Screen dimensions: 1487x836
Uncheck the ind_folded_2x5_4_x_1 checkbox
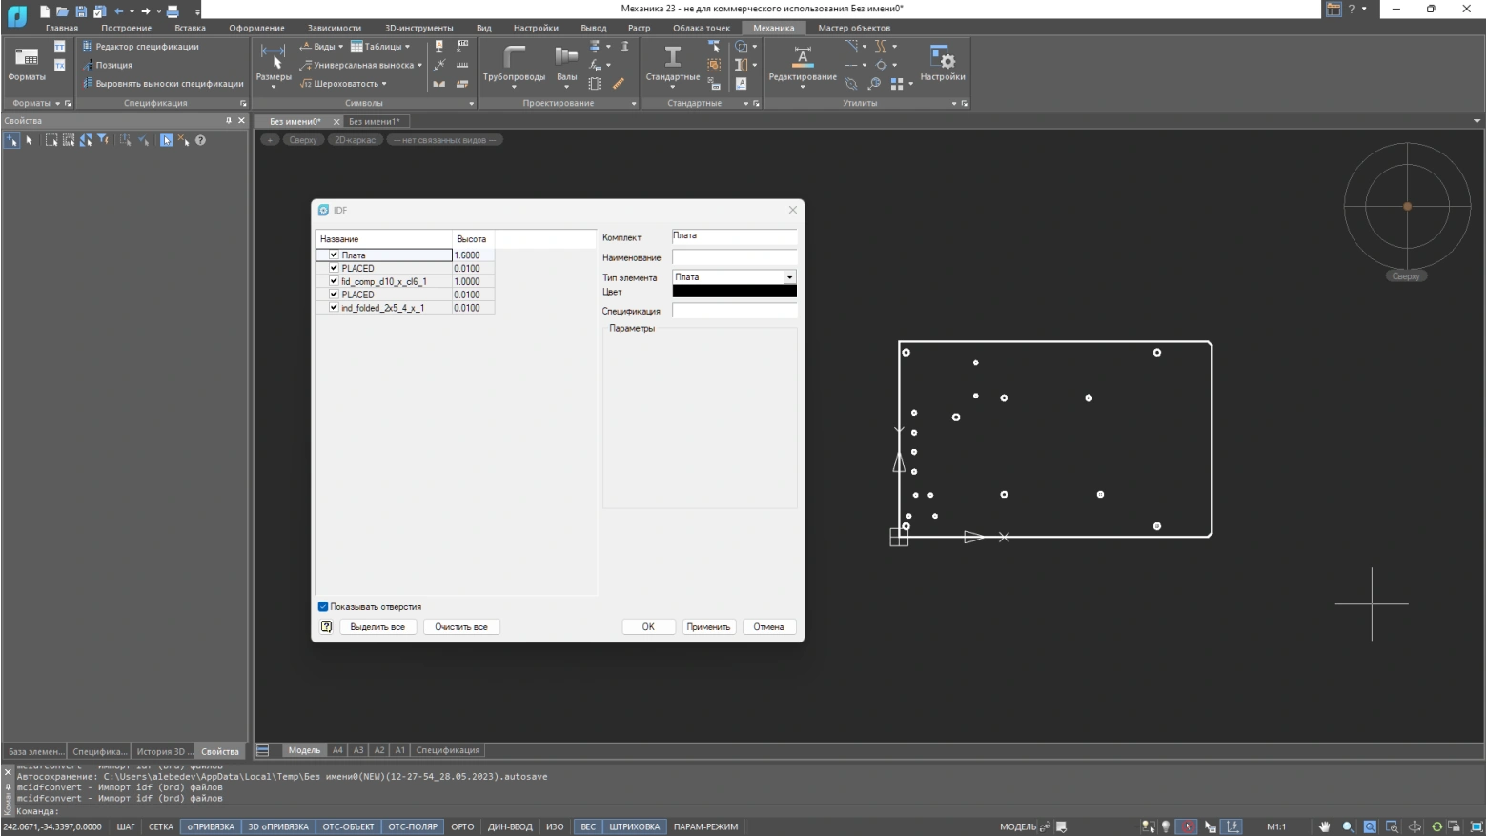pyautogui.click(x=334, y=308)
